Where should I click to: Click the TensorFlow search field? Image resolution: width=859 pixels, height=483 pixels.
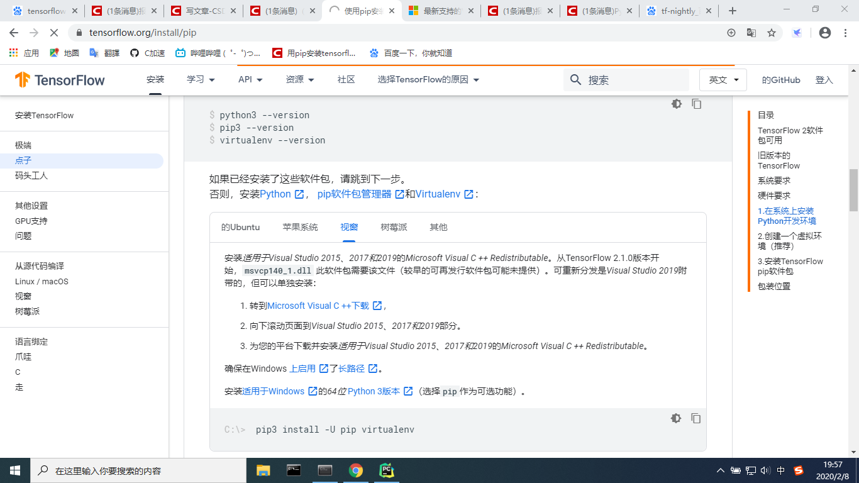(626, 80)
